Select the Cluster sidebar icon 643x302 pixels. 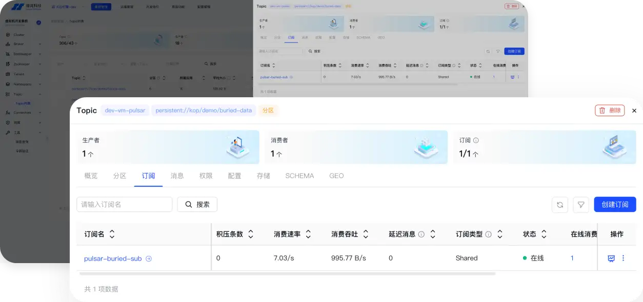click(8, 35)
